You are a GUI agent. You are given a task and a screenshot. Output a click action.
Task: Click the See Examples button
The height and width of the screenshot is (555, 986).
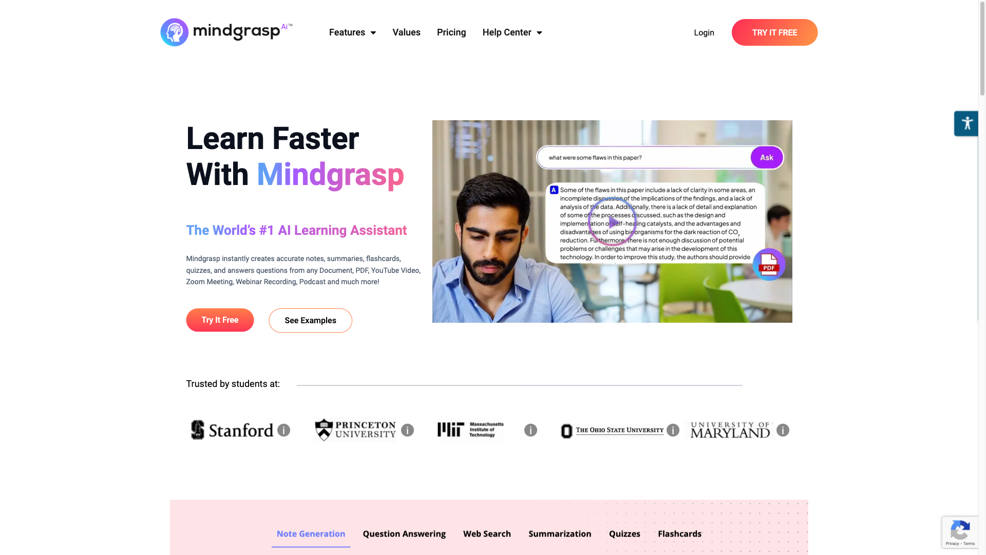[x=310, y=321]
